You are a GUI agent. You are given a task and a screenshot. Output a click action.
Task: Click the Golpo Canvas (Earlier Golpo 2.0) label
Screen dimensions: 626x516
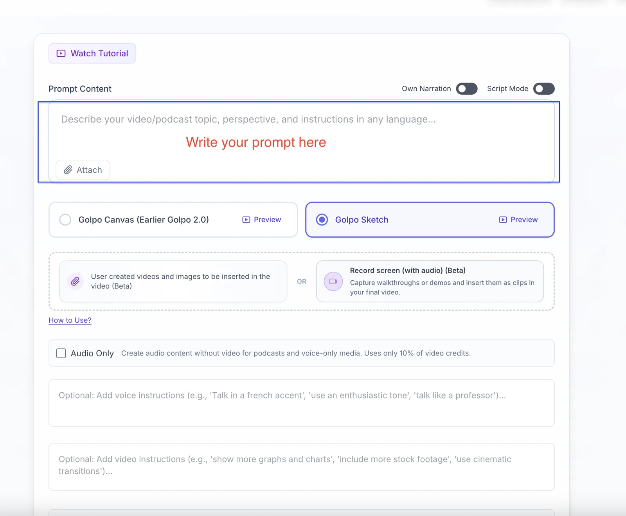pos(144,220)
